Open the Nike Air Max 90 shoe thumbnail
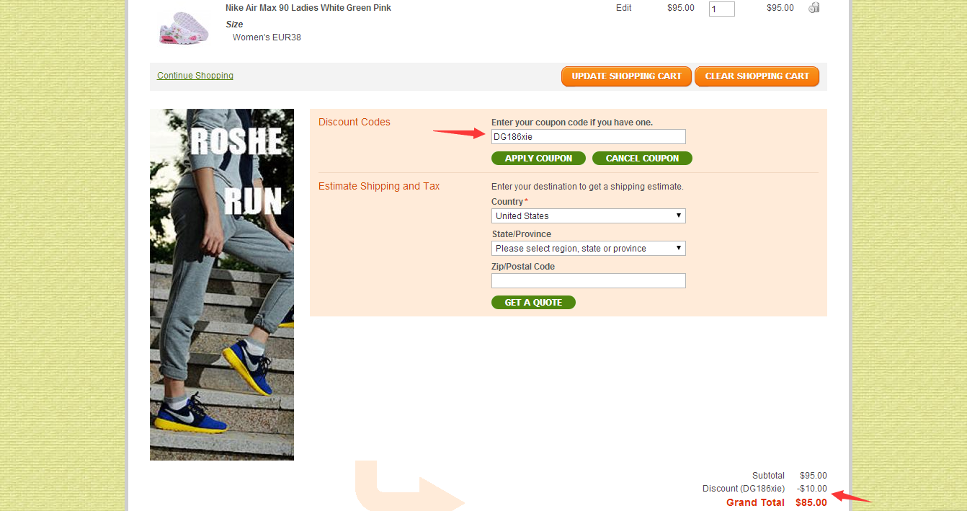Viewport: 967px width, 511px height. click(184, 26)
